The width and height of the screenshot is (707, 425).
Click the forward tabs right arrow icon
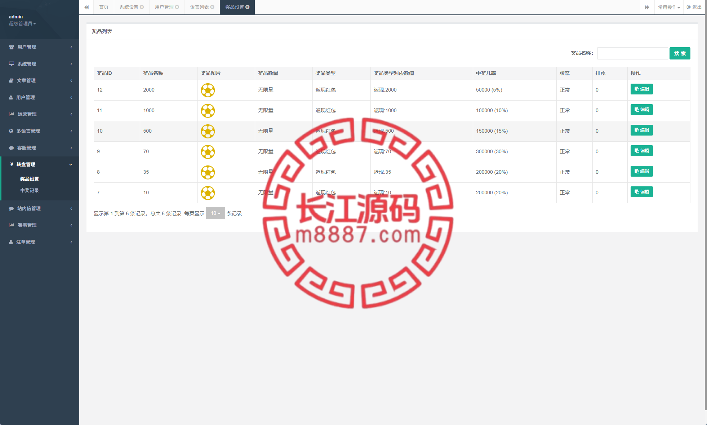(647, 7)
